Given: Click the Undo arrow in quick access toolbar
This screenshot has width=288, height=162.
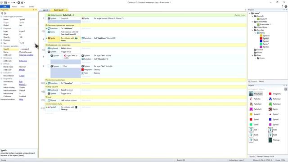Looking at the screenshot, I should 9,2.
